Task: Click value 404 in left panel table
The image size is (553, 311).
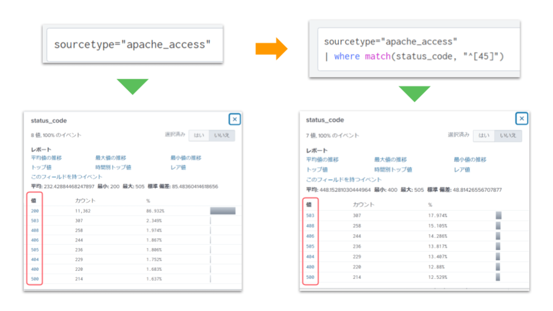Action: point(35,259)
